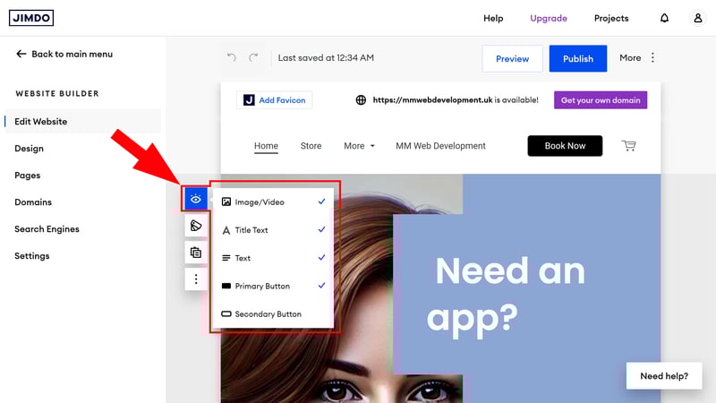This screenshot has width=716, height=403.
Task: Open the user account avatar
Action: (698, 18)
